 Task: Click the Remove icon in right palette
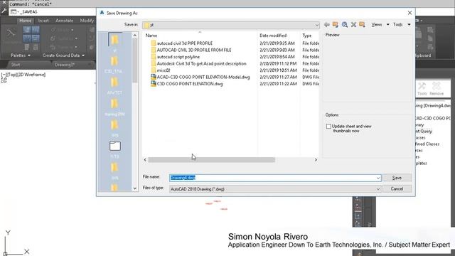[437, 88]
